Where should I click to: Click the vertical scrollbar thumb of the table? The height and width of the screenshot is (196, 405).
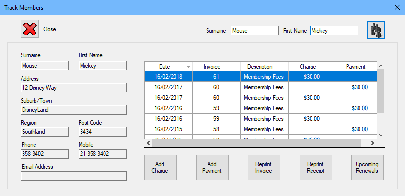381,91
